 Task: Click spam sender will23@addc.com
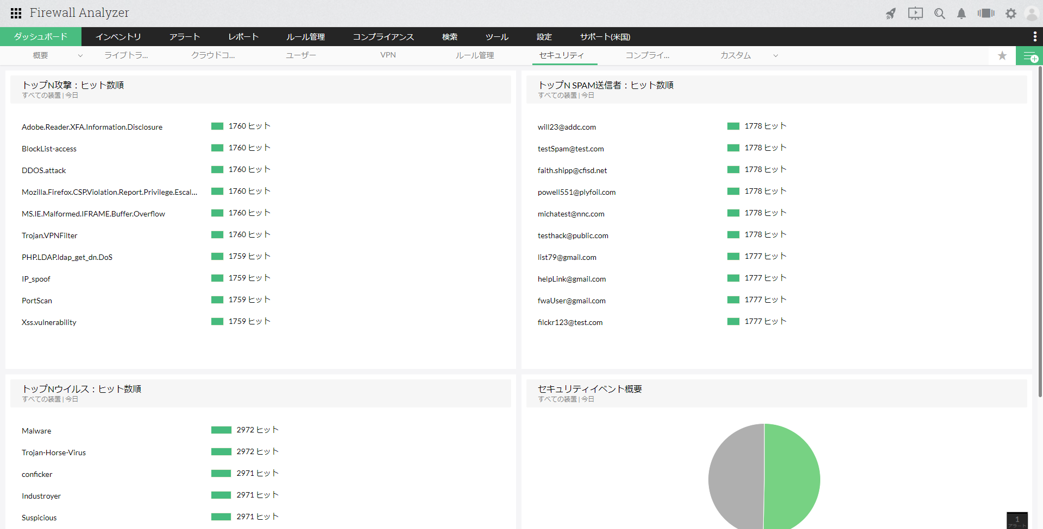[x=567, y=127]
